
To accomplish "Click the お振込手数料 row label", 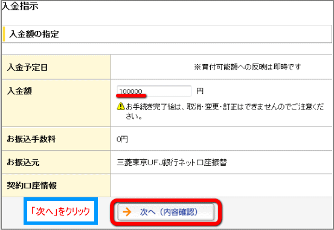I will (31, 139).
